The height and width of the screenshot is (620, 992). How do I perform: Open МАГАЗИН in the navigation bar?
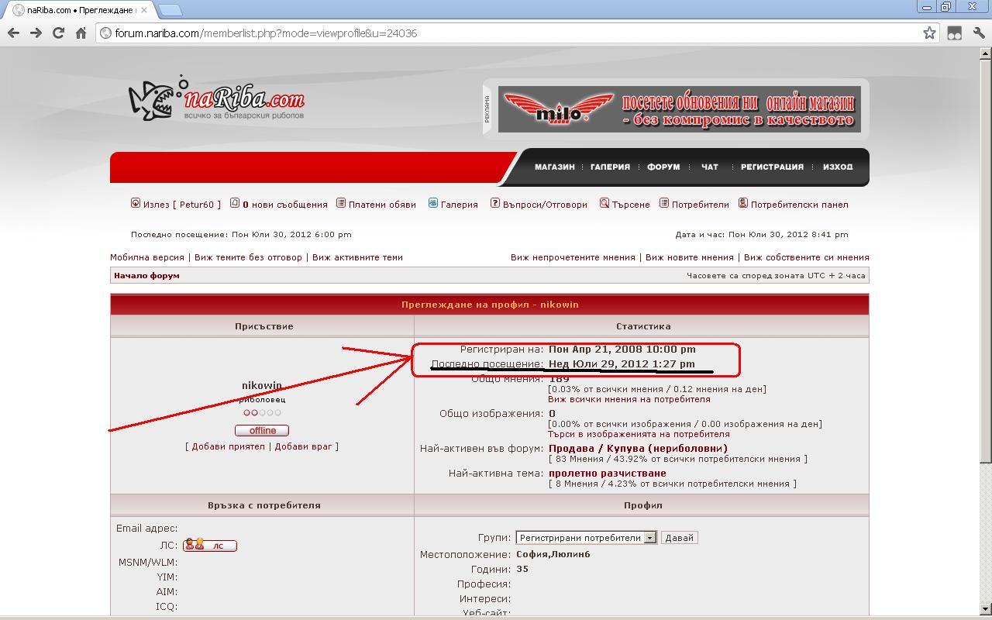pos(554,167)
